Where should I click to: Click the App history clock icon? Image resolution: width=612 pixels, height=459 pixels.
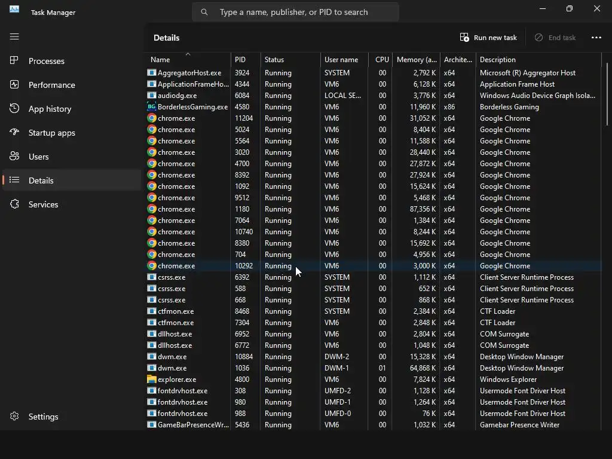(14, 109)
